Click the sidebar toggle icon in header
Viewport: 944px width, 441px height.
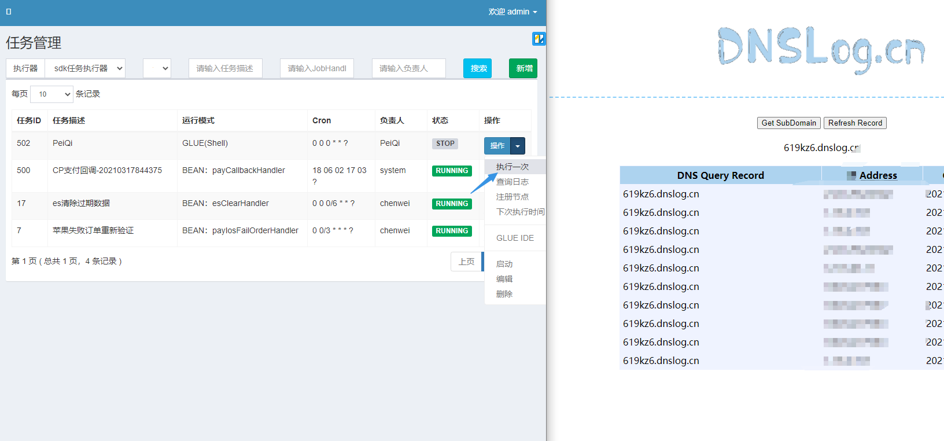[x=9, y=12]
